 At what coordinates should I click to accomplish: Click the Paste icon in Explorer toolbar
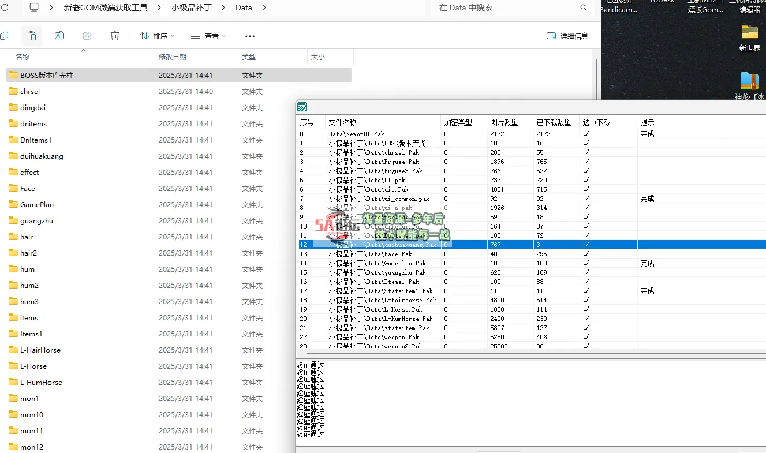click(x=32, y=36)
